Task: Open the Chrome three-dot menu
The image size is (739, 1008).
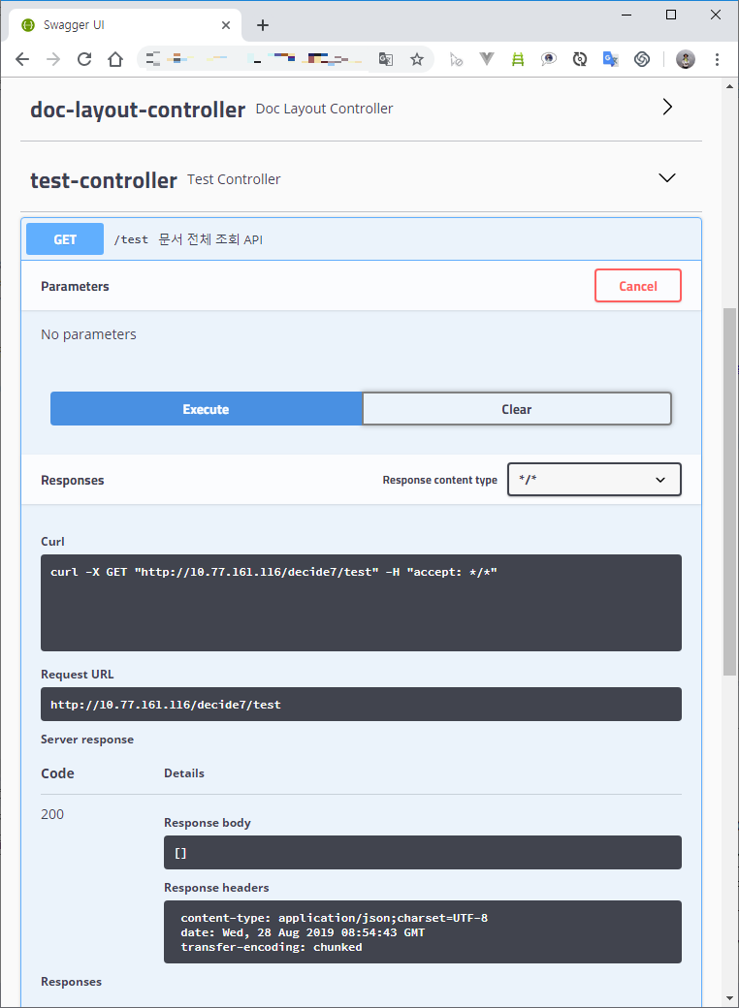Action: 717,60
